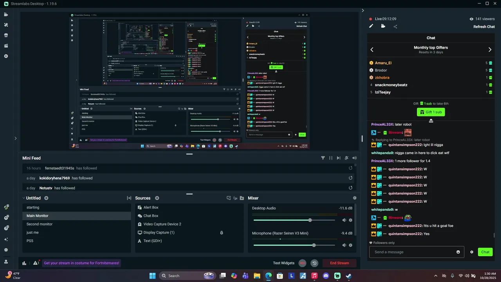The width and height of the screenshot is (501, 282).
Task: Select the Text (GDI+) source
Action: pyautogui.click(x=189, y=241)
